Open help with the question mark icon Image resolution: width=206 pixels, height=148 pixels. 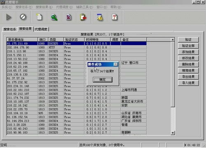115,17
